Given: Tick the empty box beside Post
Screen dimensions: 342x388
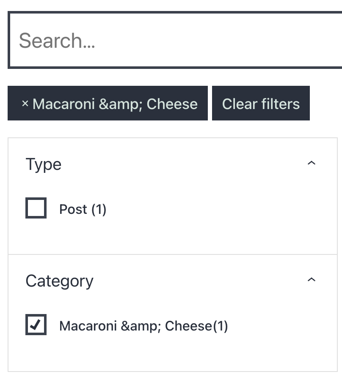Looking at the screenshot, I should pos(36,208).
